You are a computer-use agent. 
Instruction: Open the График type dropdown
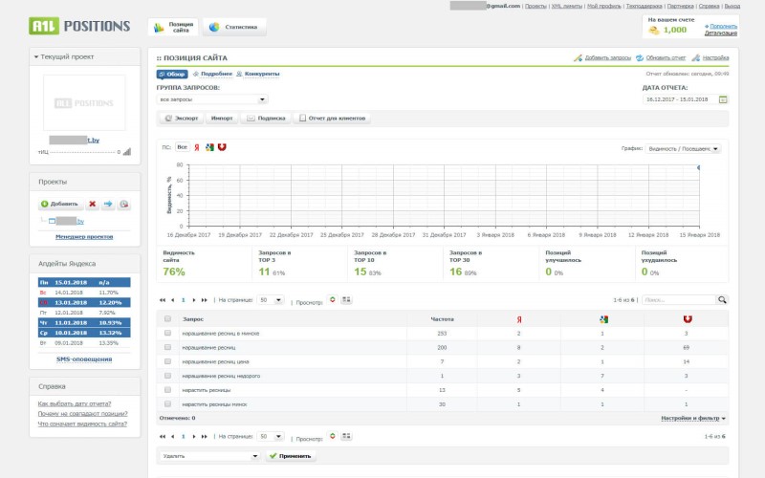(x=683, y=149)
